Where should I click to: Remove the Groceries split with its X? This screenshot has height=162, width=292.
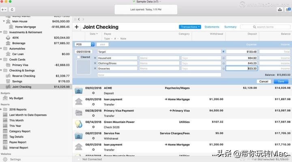[95, 68]
